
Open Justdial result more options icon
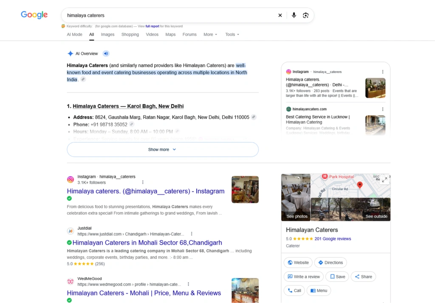[x=192, y=234]
